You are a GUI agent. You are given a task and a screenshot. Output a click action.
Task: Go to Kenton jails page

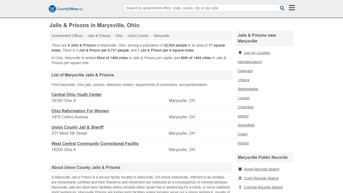(243, 143)
